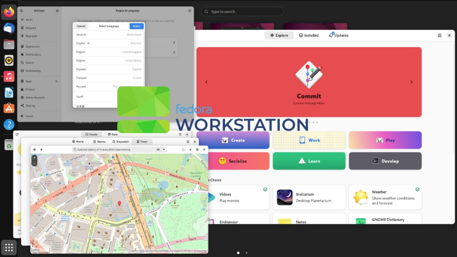Click Select in Select Language dialog

click(137, 26)
